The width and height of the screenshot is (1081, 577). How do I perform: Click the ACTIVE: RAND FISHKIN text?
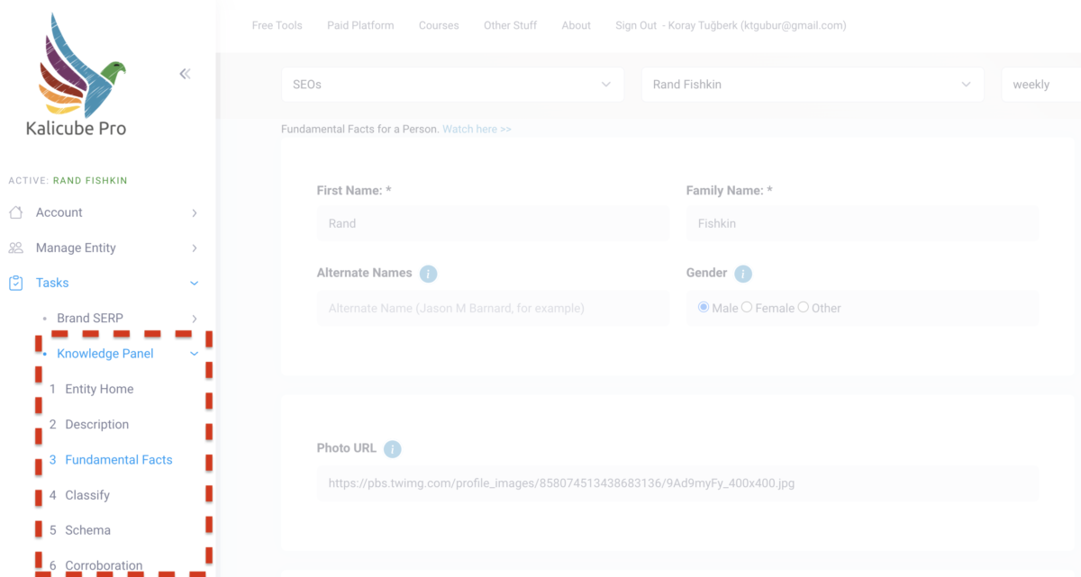(68, 181)
